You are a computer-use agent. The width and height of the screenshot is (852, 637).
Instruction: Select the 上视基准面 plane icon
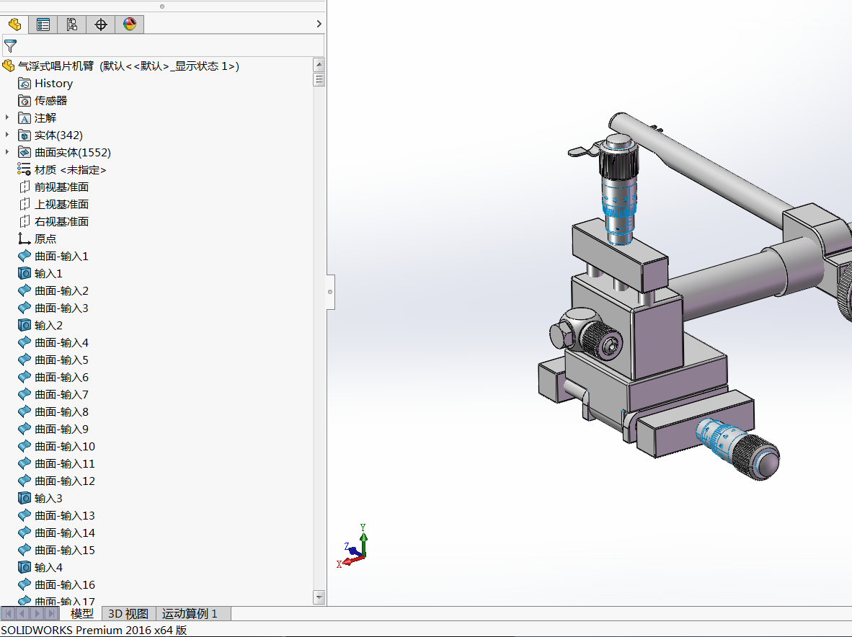[25, 205]
